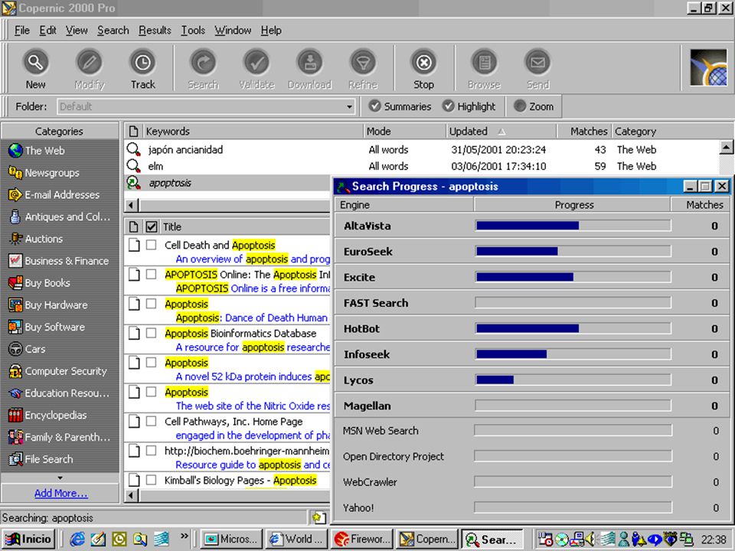
Task: Open the Edit menu
Action: click(x=47, y=31)
